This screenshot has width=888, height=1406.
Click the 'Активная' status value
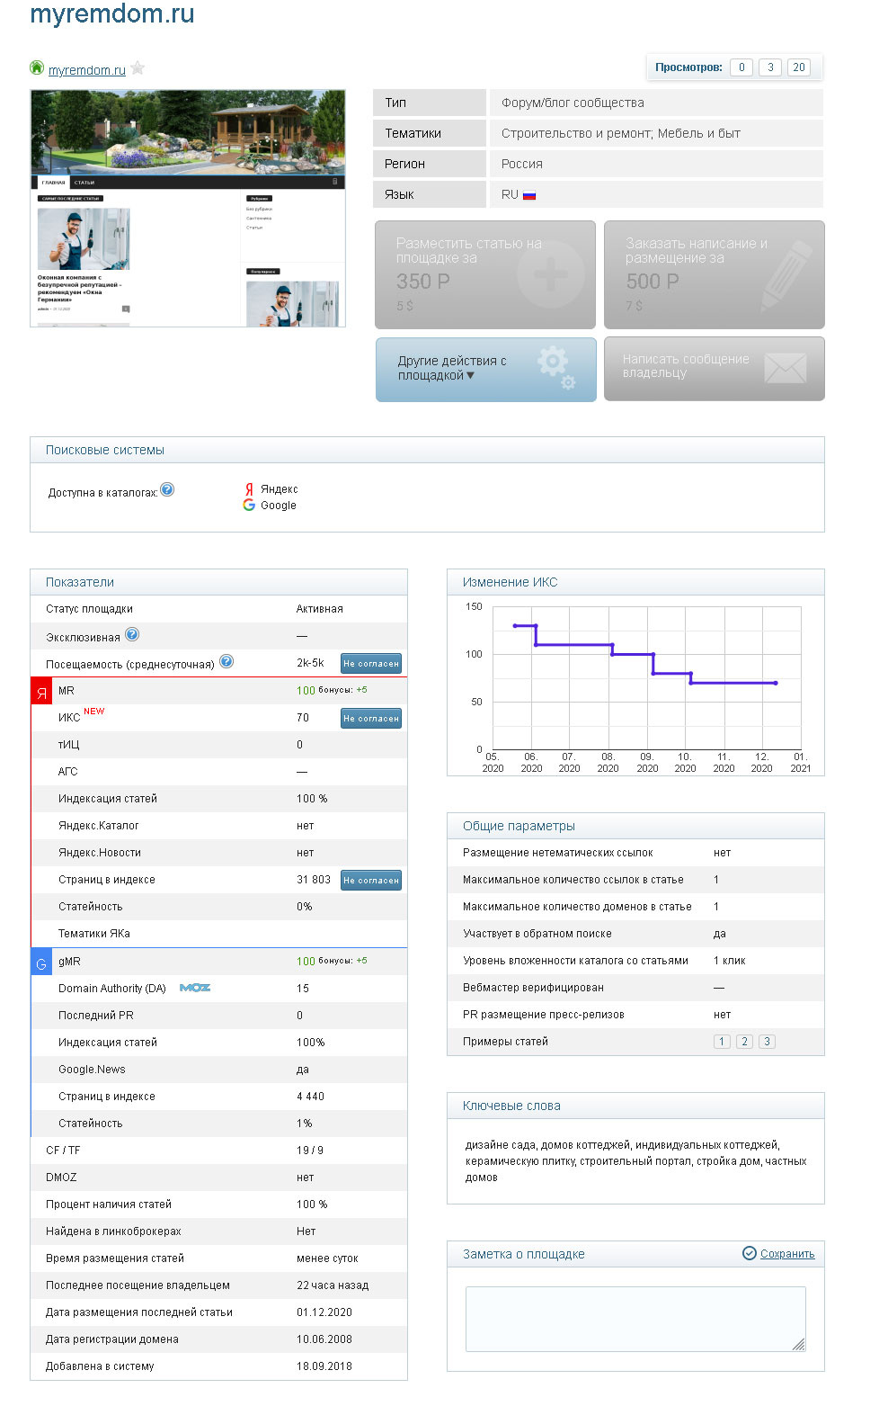point(320,609)
